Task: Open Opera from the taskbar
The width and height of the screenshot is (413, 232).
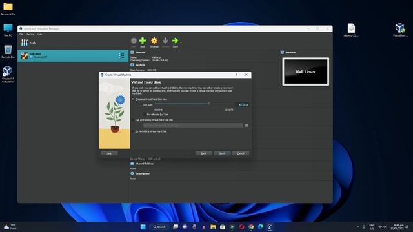Action: click(x=241, y=227)
